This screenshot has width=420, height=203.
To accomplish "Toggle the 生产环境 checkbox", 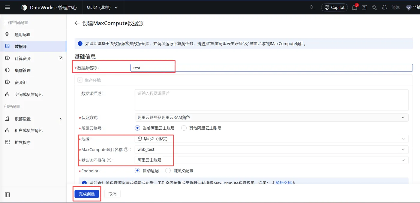I will (x=80, y=80).
